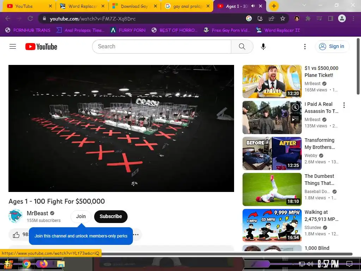
Task: Open the BEST OF HORRO... bookmark
Action: click(x=175, y=30)
